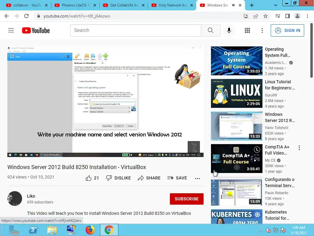The image size is (314, 236).
Task: Open more actions ellipsis under video
Action: click(197, 179)
